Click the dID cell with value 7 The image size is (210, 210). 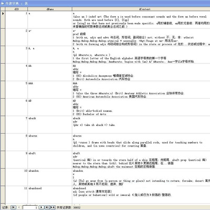(x=16, y=125)
